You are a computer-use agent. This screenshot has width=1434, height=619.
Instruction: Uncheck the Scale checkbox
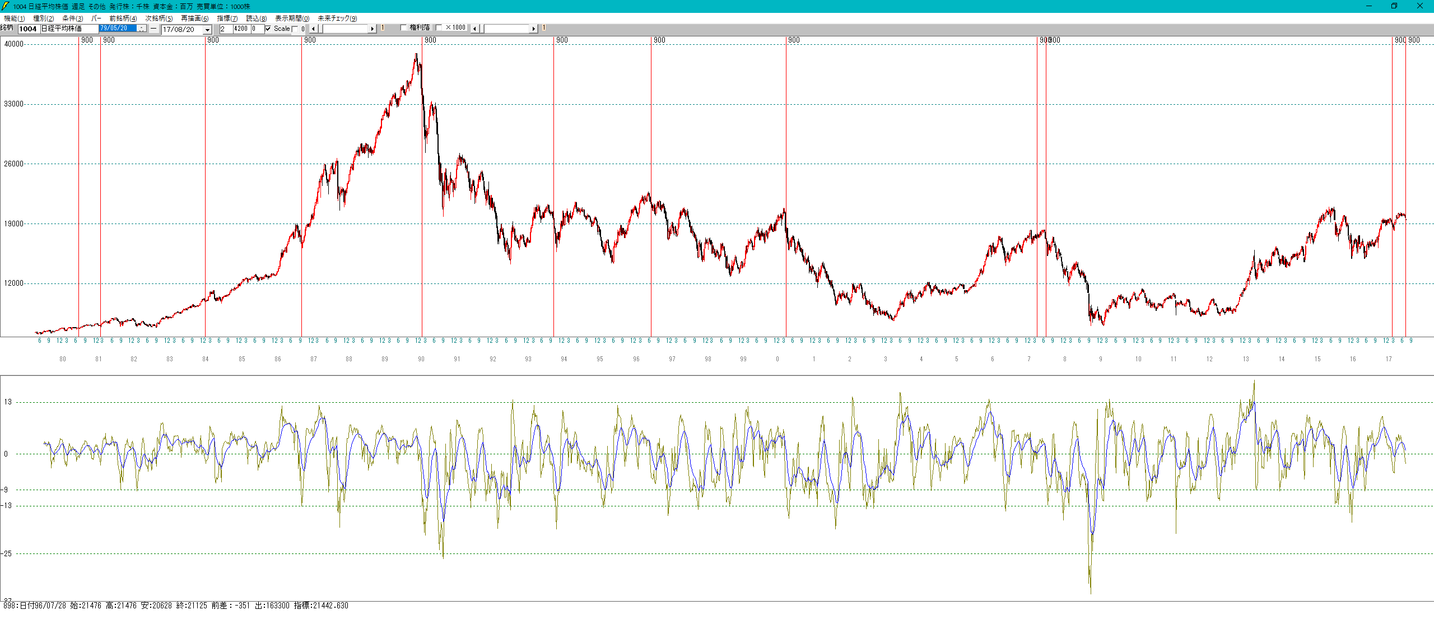(268, 29)
